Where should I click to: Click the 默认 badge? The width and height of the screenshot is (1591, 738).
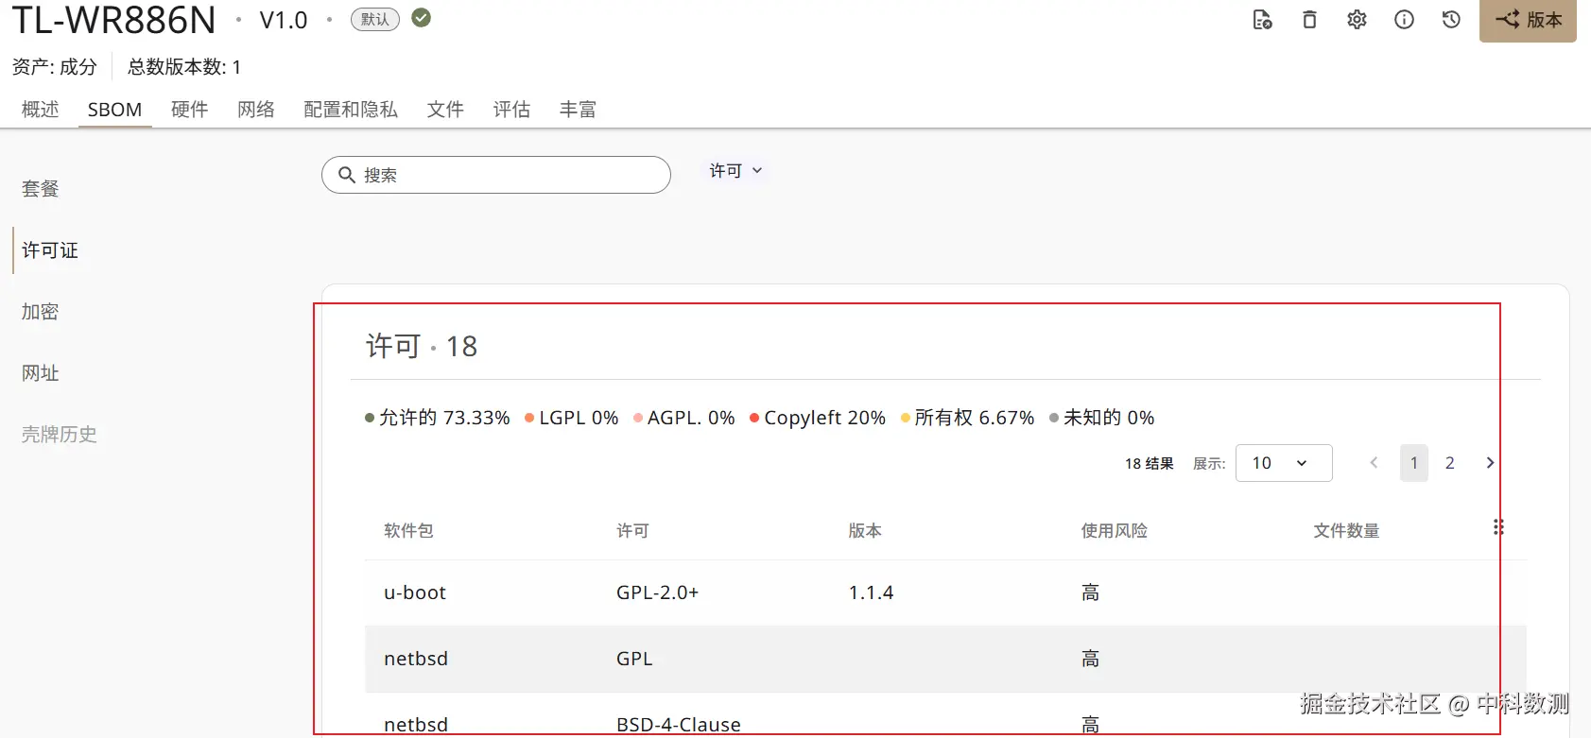tap(375, 19)
